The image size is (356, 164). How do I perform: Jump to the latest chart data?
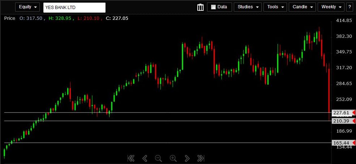(x=201, y=158)
